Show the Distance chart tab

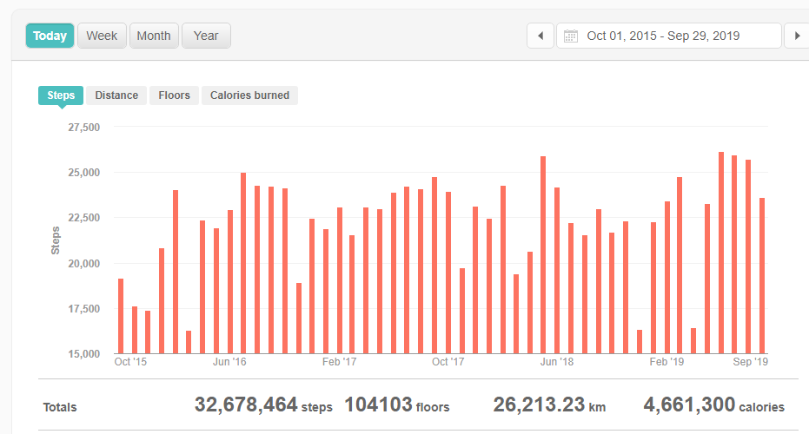116,95
